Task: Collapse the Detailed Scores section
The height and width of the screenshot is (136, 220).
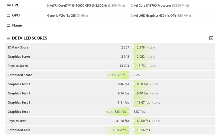Action: [x=211, y=38]
